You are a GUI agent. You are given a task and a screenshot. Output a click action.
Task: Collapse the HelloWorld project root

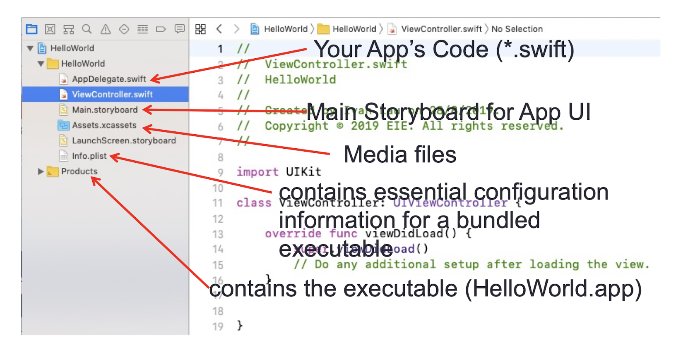coord(30,48)
